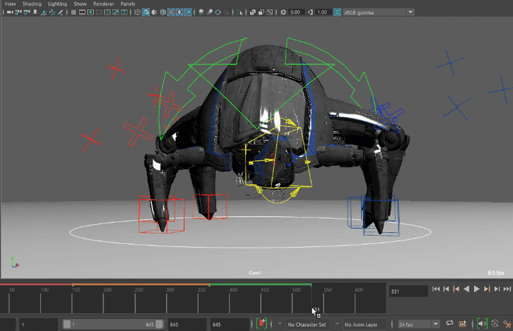Jump to end of playback range
This screenshot has height=331, width=513.
507,289
